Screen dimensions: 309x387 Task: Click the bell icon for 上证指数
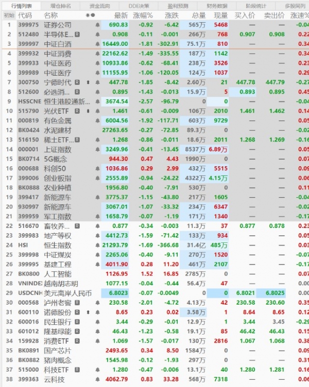point(98,149)
